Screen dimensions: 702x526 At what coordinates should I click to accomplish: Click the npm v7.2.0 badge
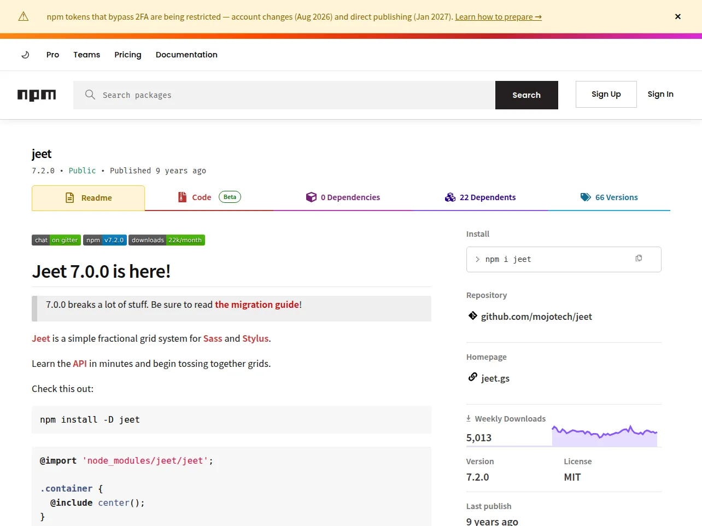pos(105,240)
